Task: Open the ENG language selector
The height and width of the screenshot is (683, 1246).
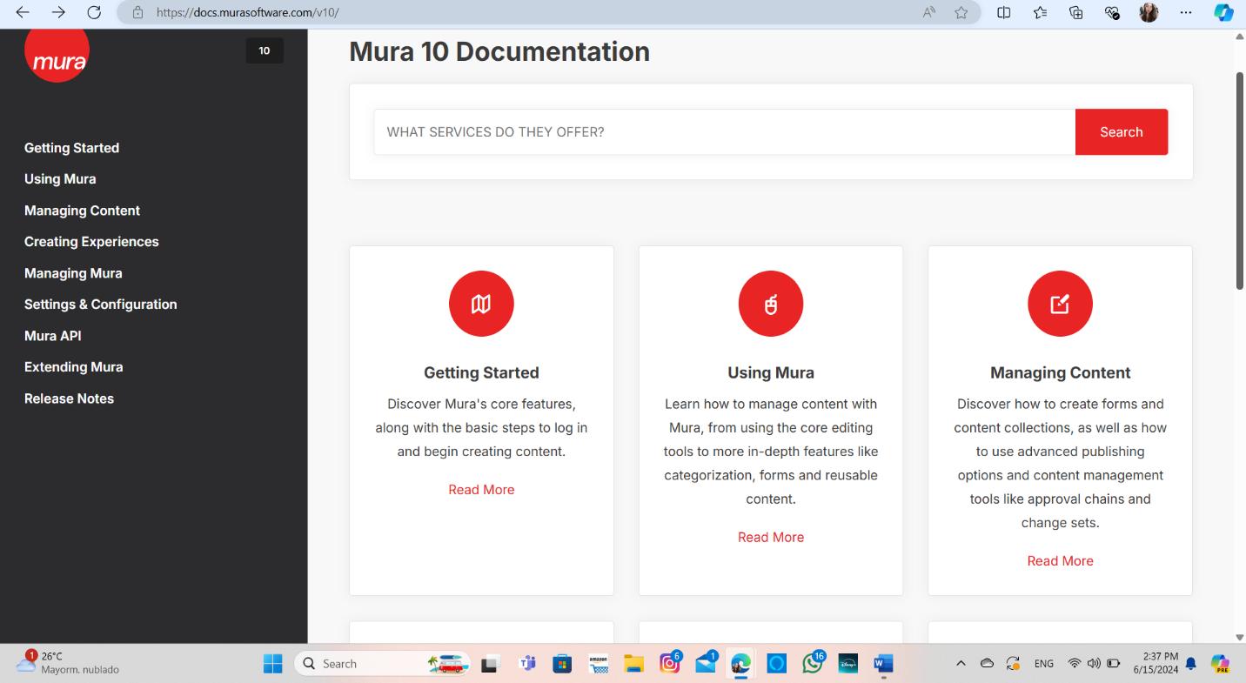Action: coord(1043,663)
